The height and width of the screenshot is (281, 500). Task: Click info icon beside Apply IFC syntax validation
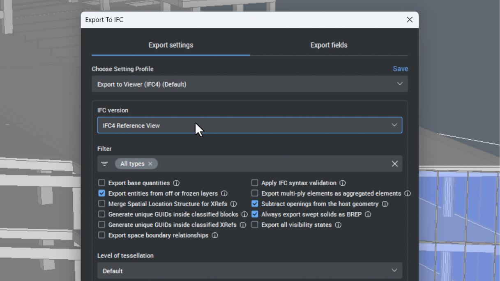pos(343,183)
